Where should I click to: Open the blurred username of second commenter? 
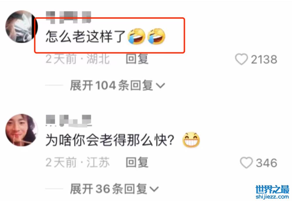tap(69, 120)
